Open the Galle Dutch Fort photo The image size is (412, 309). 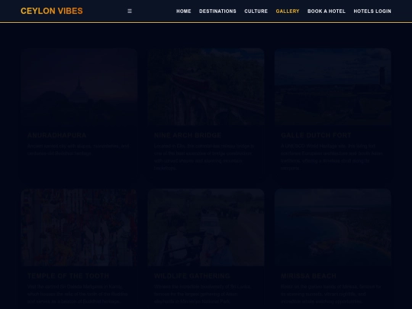(x=333, y=87)
